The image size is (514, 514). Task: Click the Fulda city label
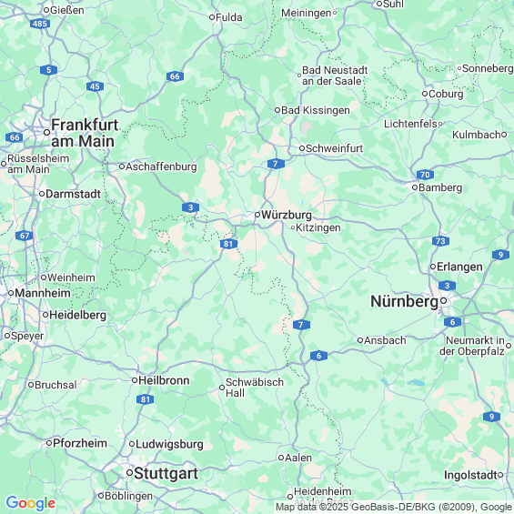pos(229,17)
